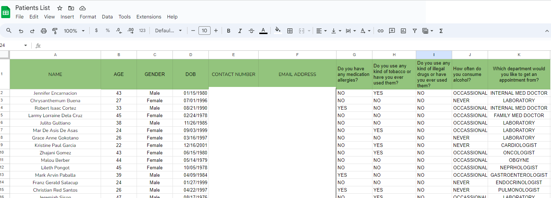Open the search menus magnifier icon
The width and height of the screenshot is (551, 198).
9,31
